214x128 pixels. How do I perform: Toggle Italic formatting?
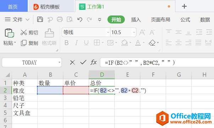76,43
